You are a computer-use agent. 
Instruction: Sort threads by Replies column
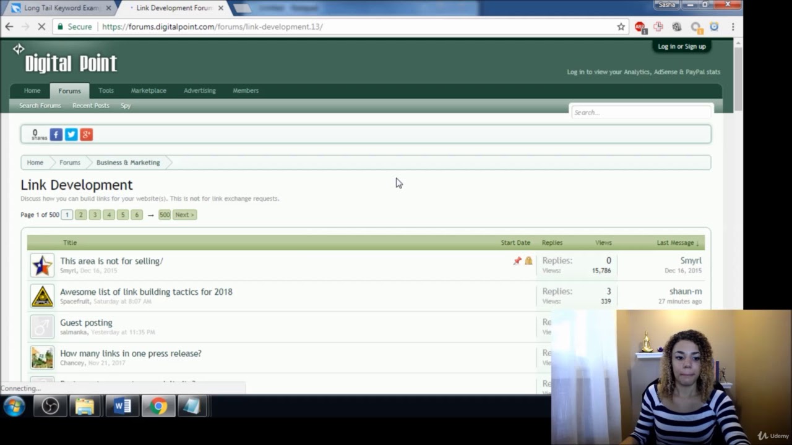[x=552, y=242]
